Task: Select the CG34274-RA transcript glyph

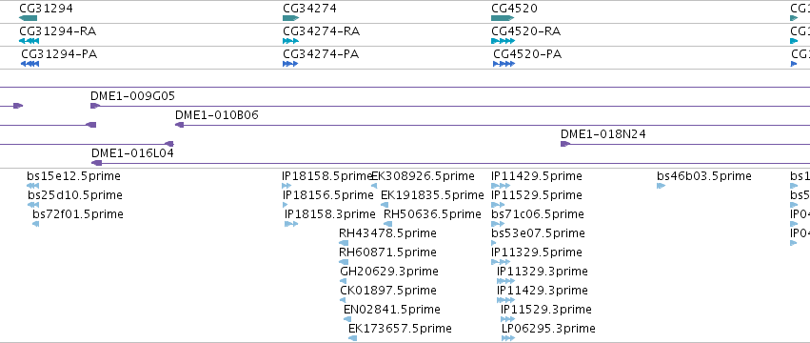Action: (x=290, y=41)
